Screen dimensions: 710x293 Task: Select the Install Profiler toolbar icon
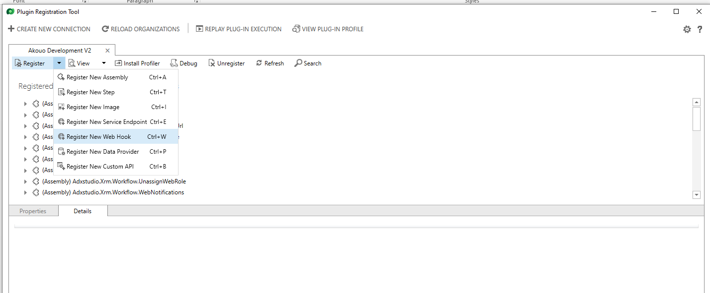[118, 63]
